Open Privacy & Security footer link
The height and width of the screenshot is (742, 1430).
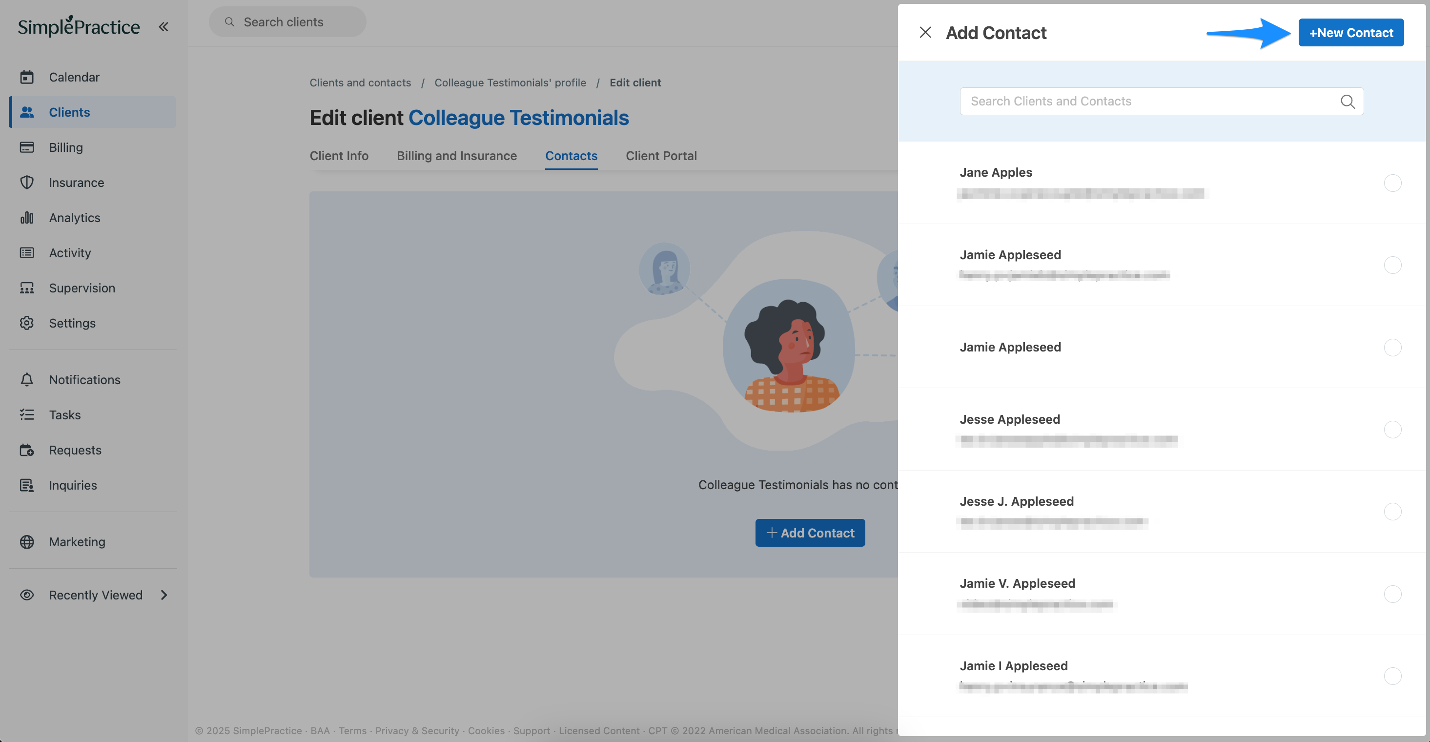417,730
